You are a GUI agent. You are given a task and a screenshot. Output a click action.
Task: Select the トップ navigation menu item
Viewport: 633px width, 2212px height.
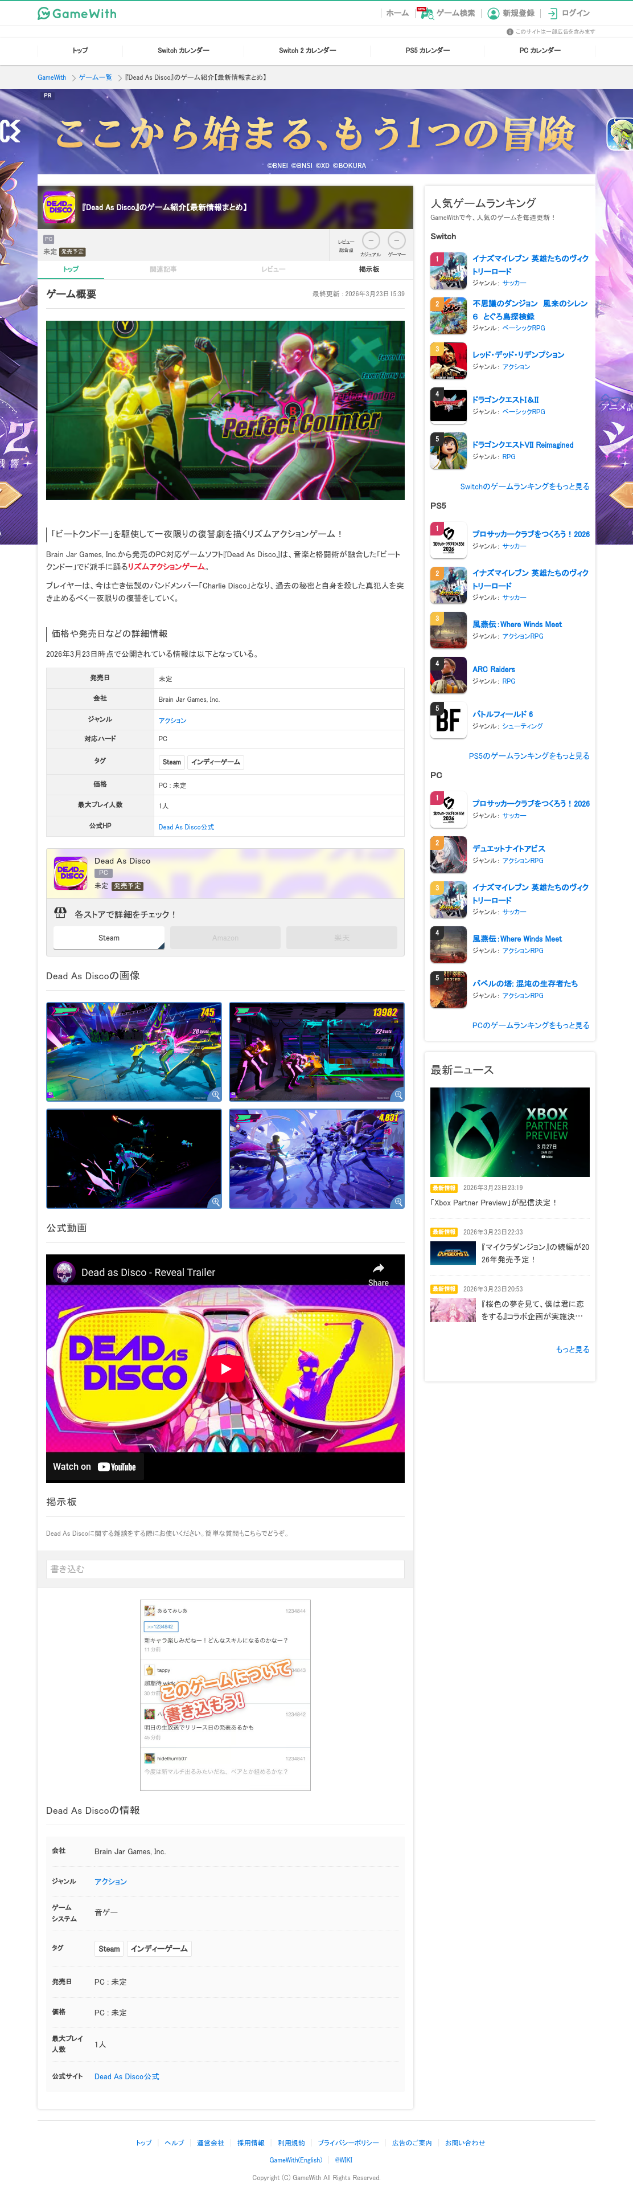click(80, 51)
